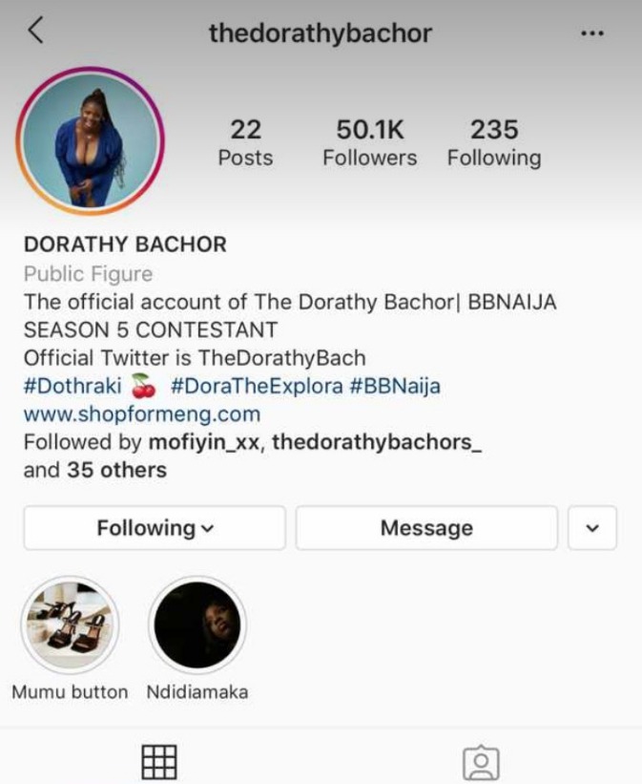This screenshot has height=784, width=642.
Task: Tap the #Dothraki hashtag
Action: (x=72, y=386)
